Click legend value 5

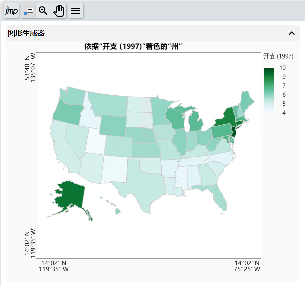click(284, 104)
